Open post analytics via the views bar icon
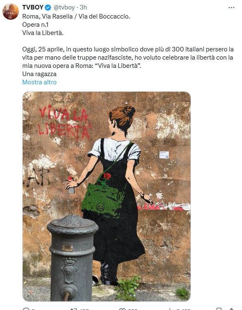Screen dimensions: 242x310 click(x=170, y=309)
